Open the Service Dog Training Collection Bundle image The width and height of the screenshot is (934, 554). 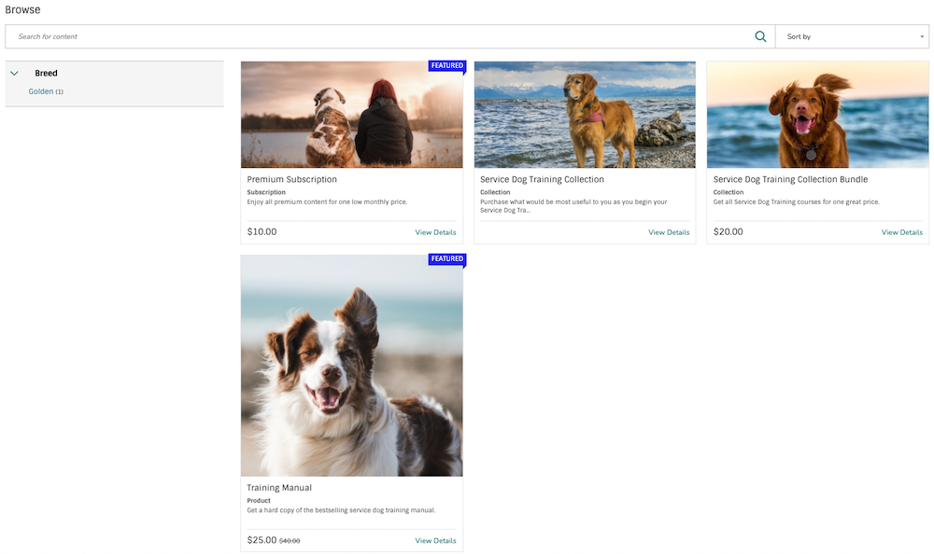click(818, 114)
